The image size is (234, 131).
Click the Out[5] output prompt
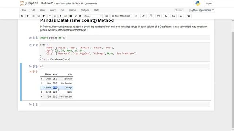click(33, 71)
